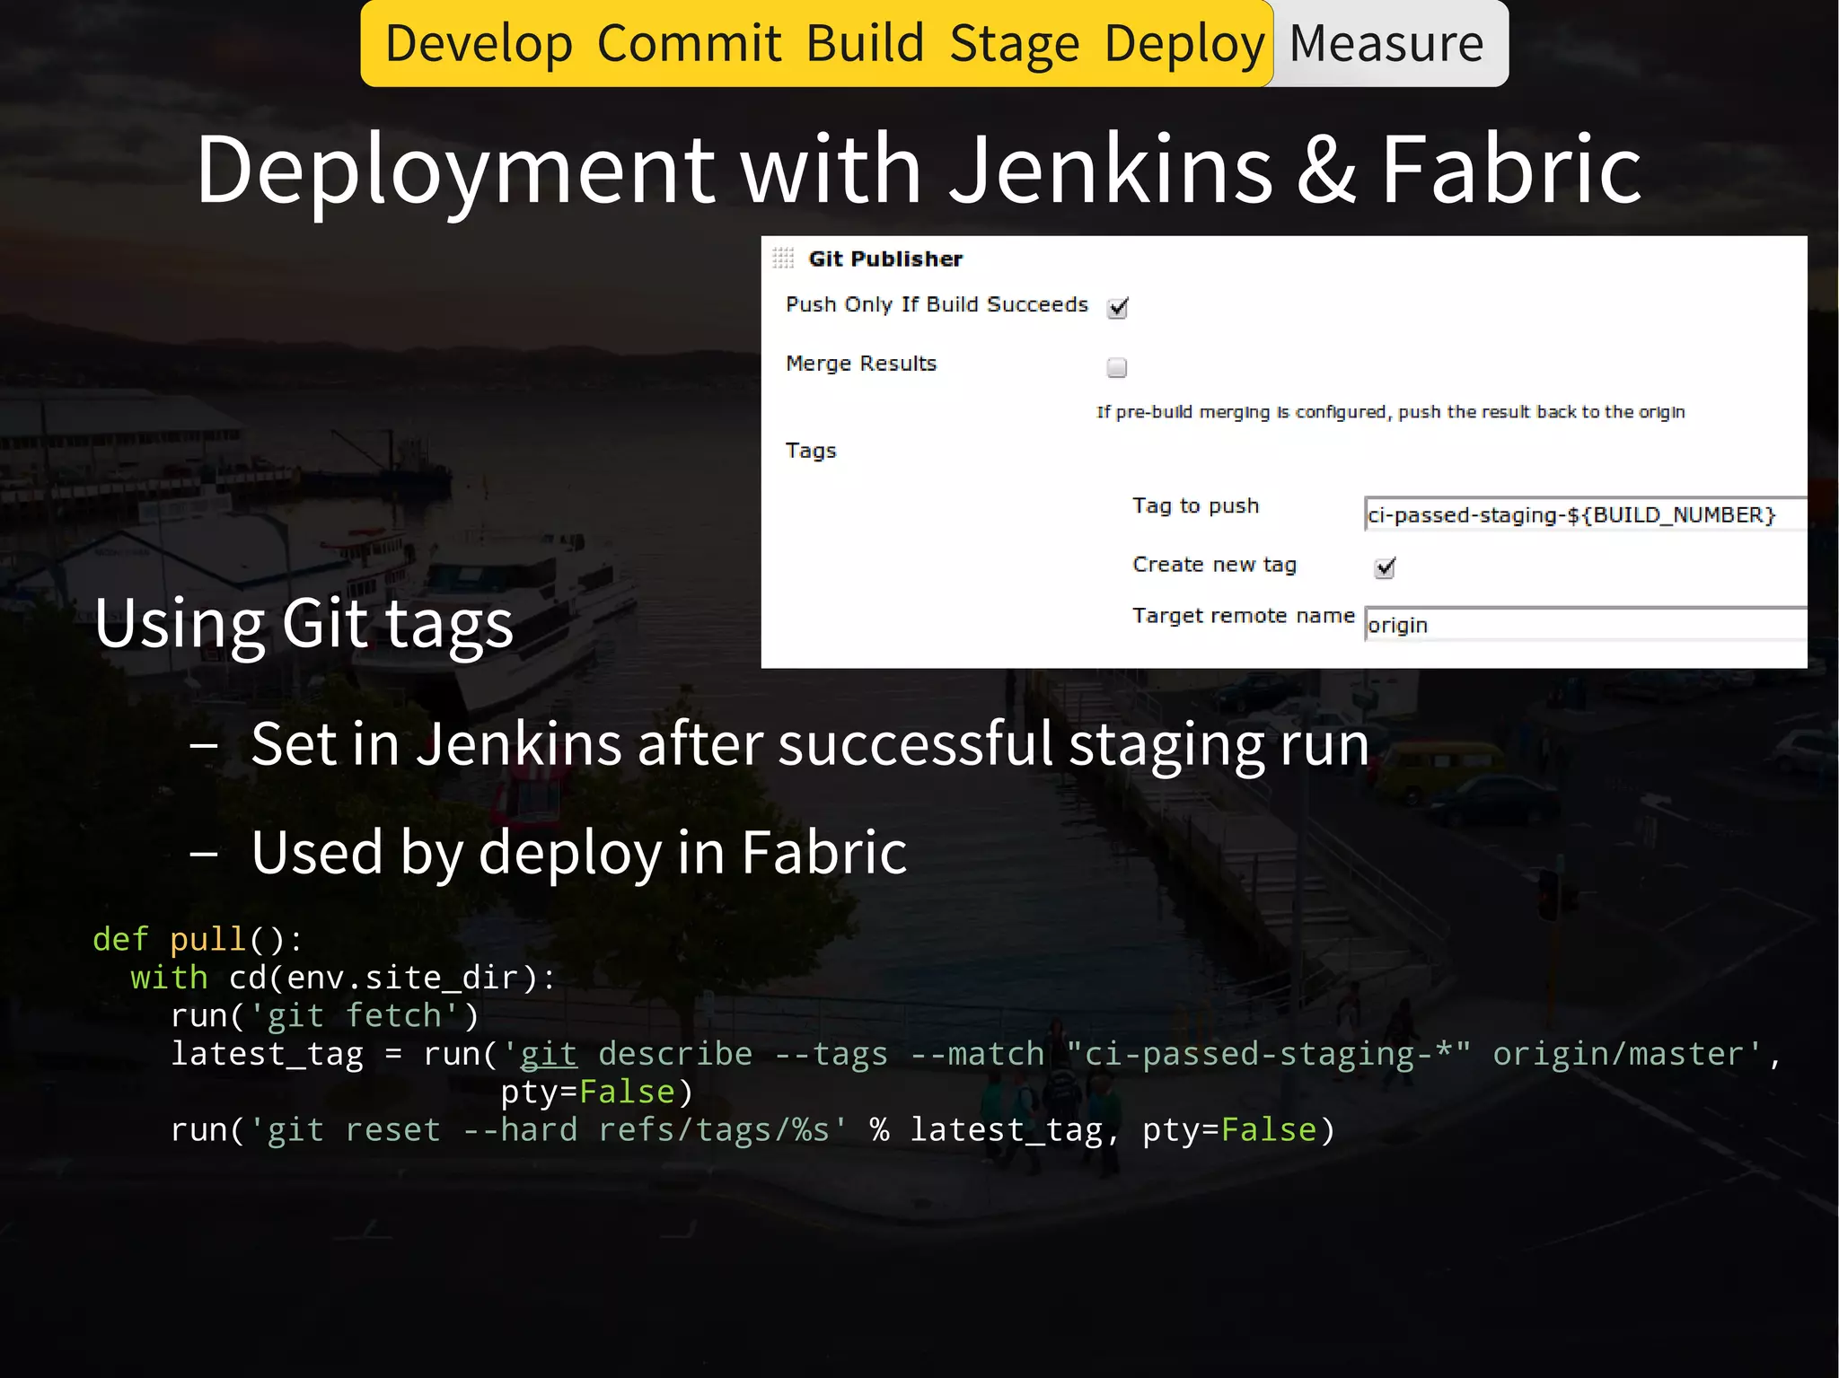Select the Build stage tab
Screen dimensions: 1839x1378
(x=865, y=43)
